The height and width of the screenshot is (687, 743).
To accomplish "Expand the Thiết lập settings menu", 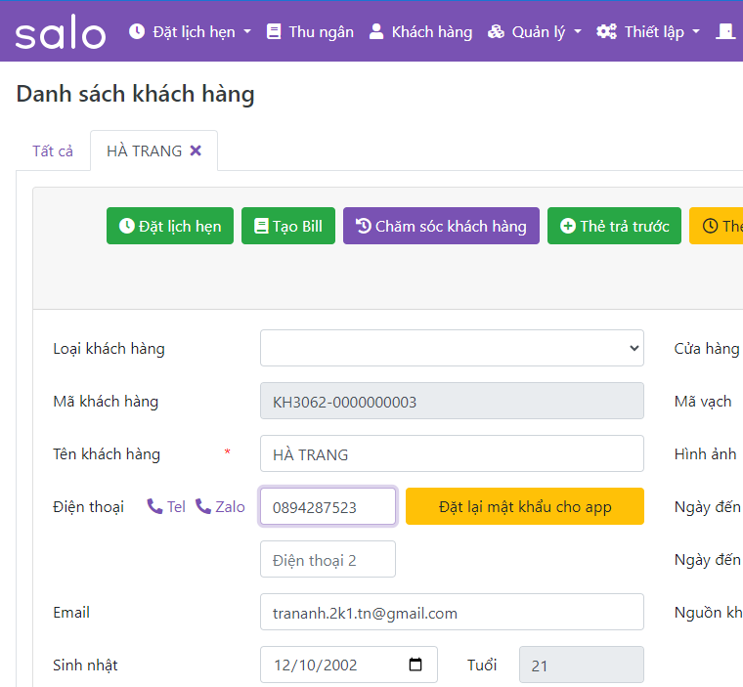I will pos(648,31).
